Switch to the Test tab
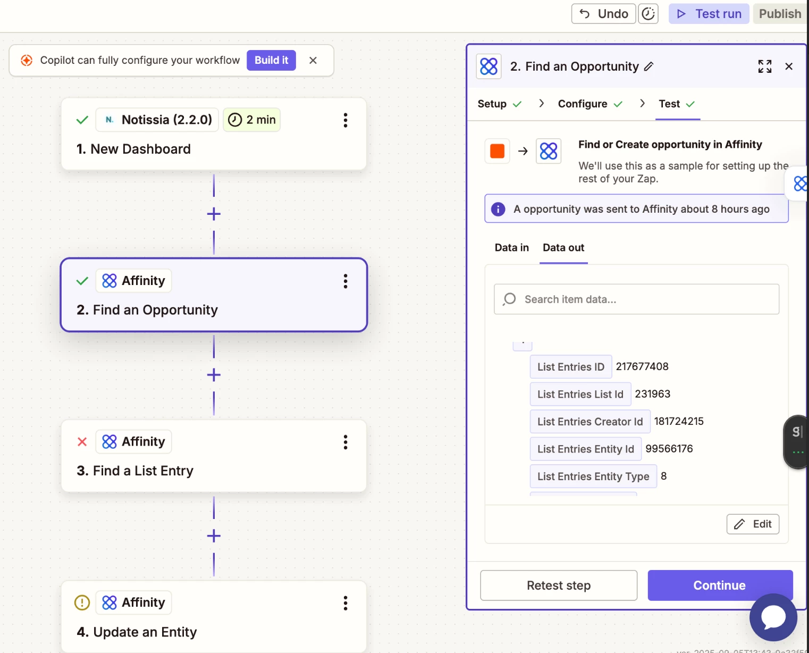This screenshot has height=653, width=809. point(677,104)
